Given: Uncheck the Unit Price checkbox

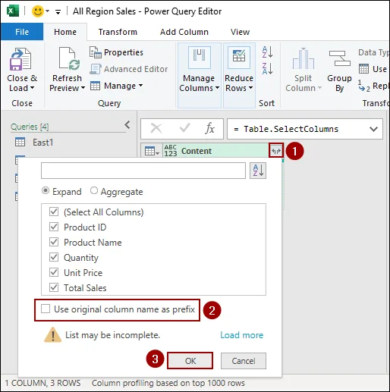Looking at the screenshot, I should tap(54, 272).
